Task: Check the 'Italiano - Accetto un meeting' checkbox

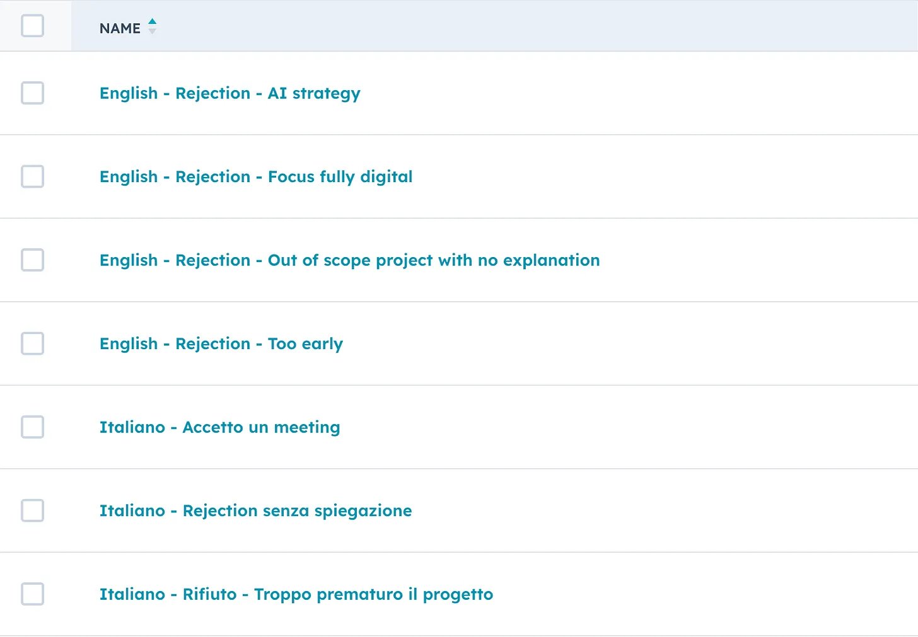Action: 32,427
